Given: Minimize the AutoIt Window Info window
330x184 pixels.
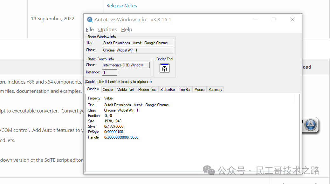Looking at the screenshot, I should (255, 19).
